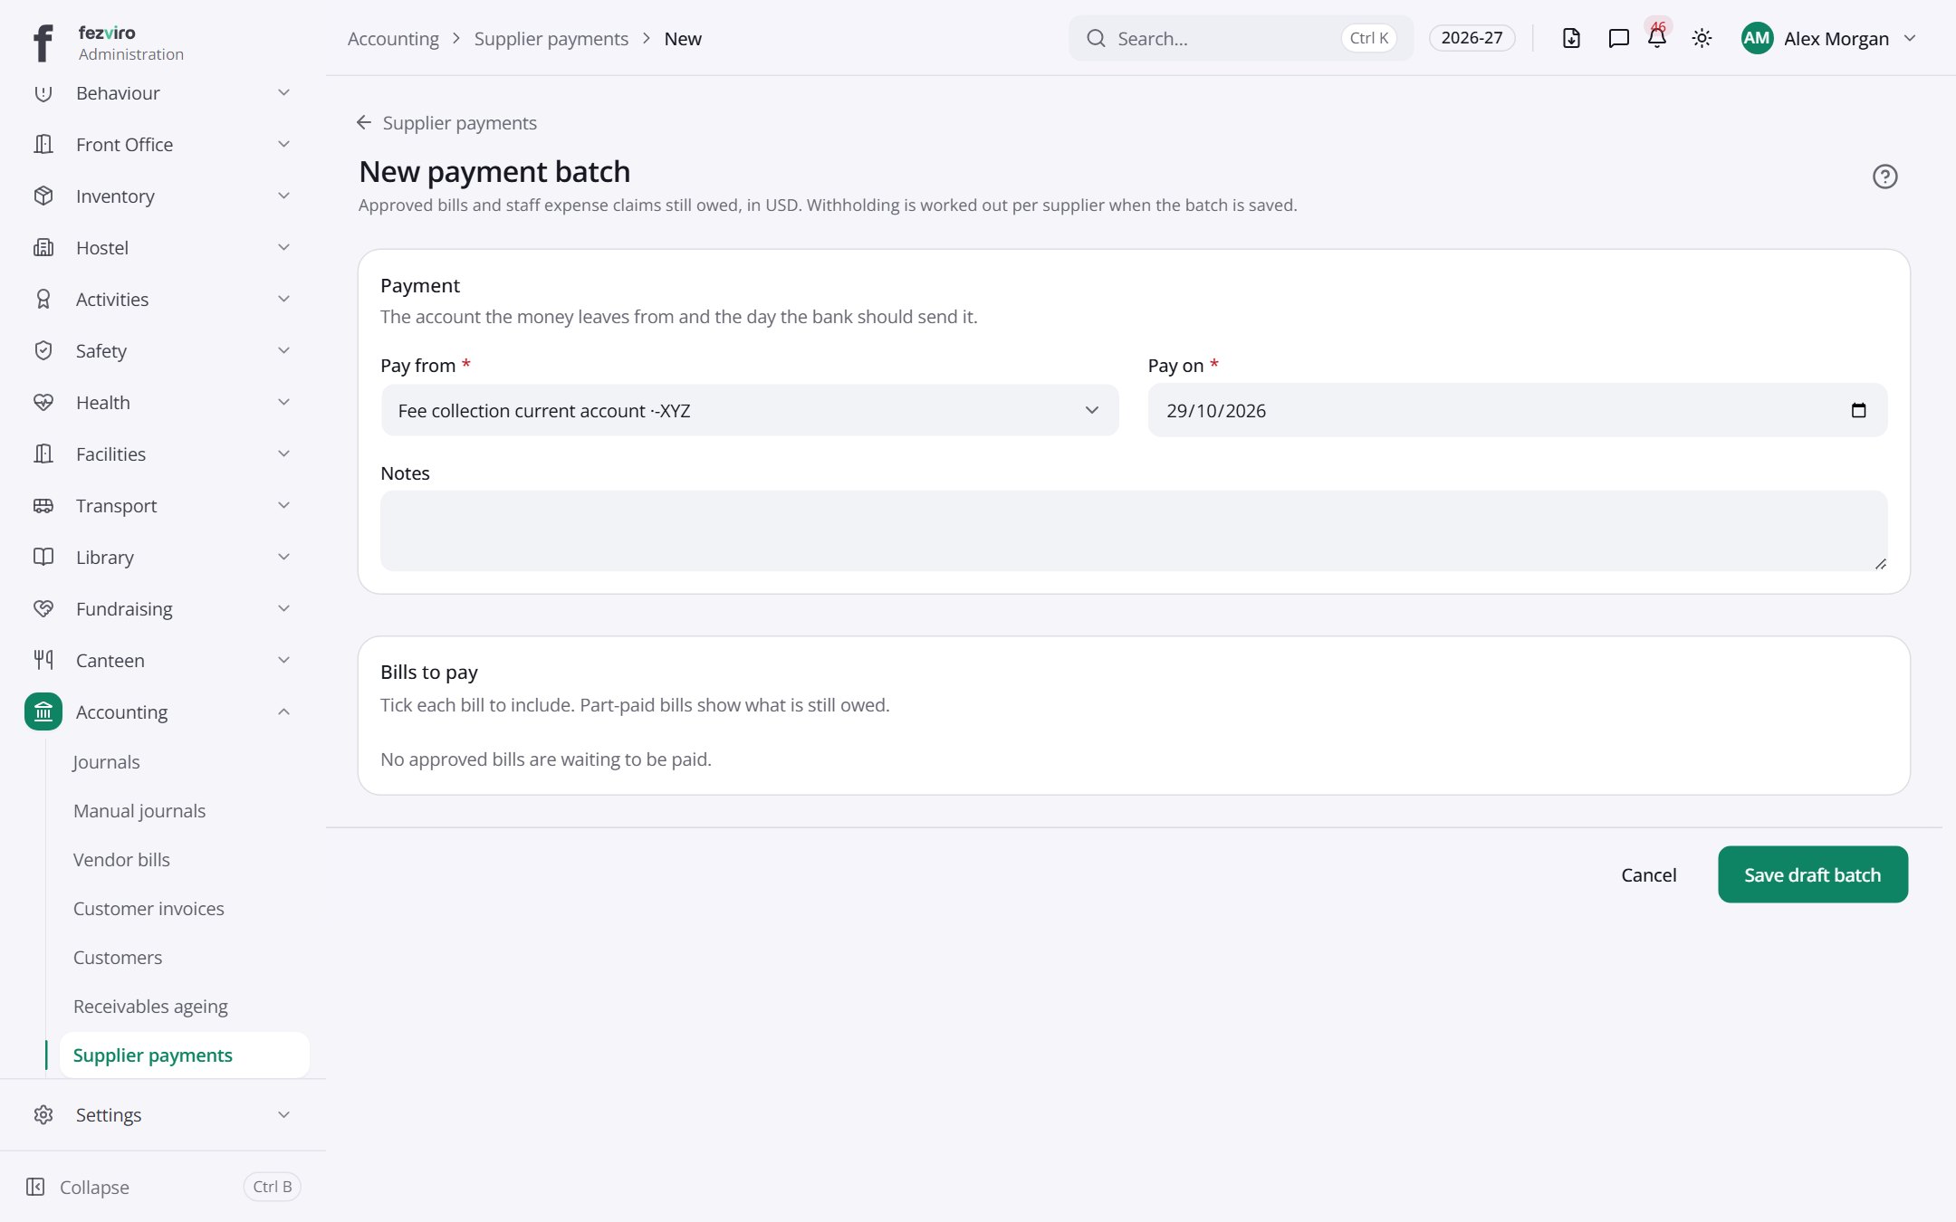Click the Settings gear icon
The width and height of the screenshot is (1956, 1222).
point(43,1115)
